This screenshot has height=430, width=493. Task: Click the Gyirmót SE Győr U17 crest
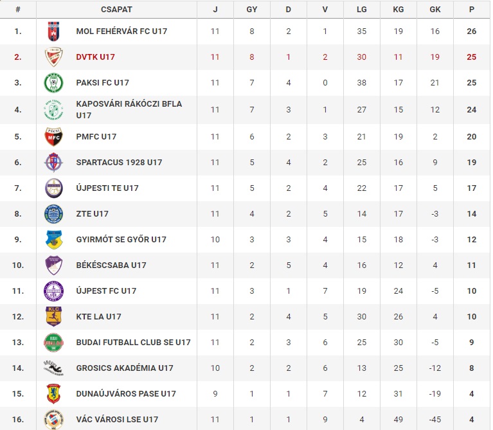[53, 240]
